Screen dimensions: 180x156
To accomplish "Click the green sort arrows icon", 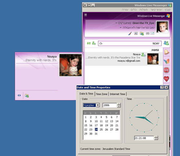I will click(x=89, y=43).
